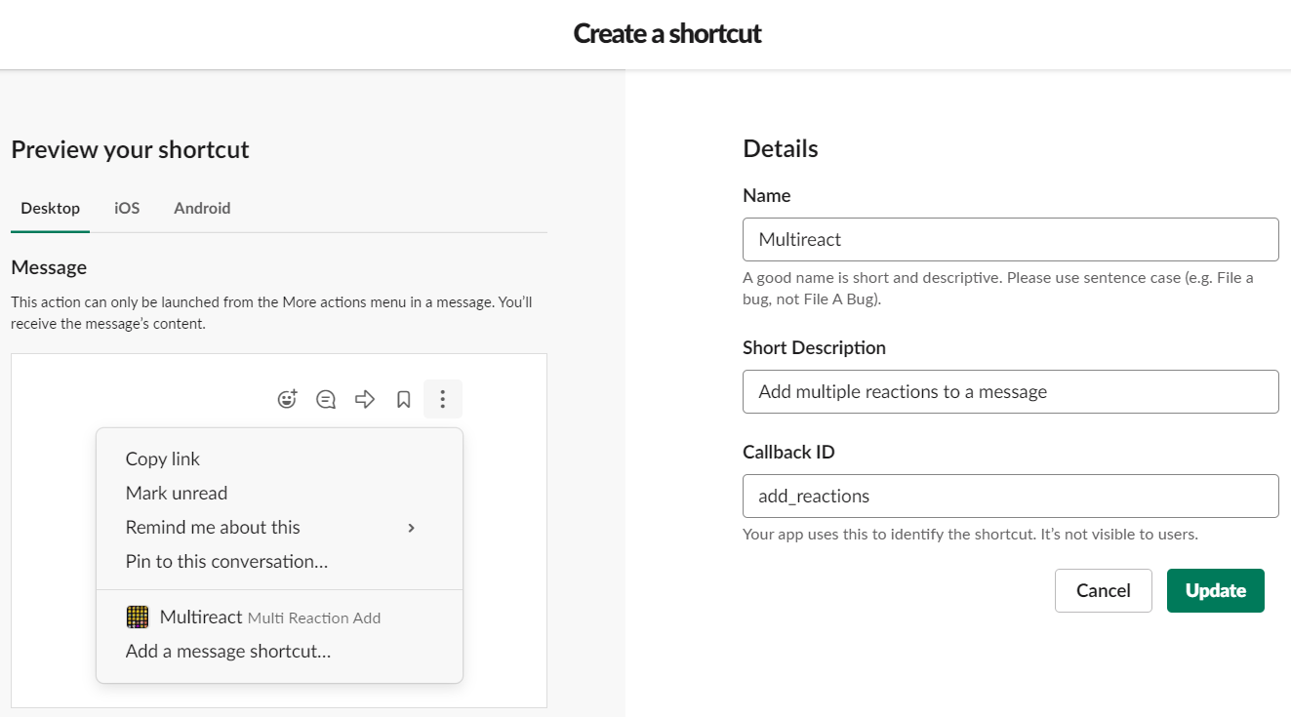Image resolution: width=1291 pixels, height=717 pixels.
Task: Choose Add a message shortcut
Action: tap(279, 651)
